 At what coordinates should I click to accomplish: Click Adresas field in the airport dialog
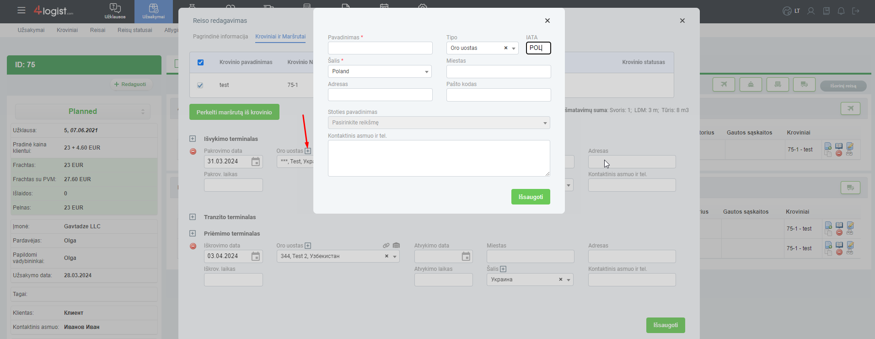click(380, 95)
